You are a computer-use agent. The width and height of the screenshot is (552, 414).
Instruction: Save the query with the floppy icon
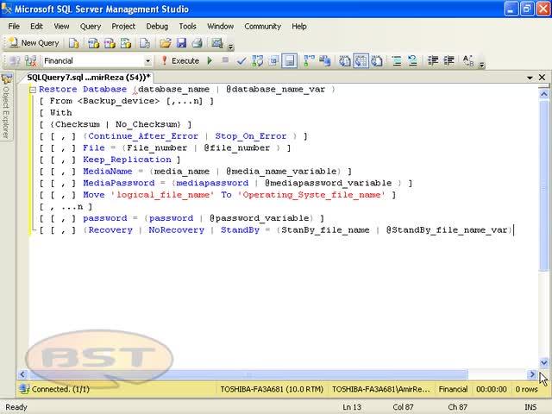181,43
